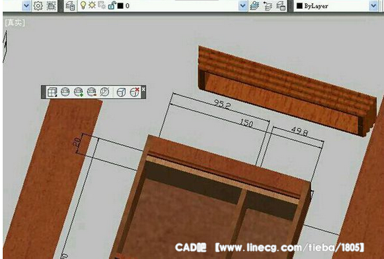Click the cube icon in floating toolbar

tap(121, 92)
